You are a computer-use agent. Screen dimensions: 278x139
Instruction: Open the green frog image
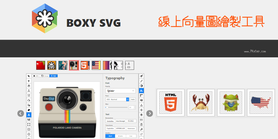tap(231, 103)
